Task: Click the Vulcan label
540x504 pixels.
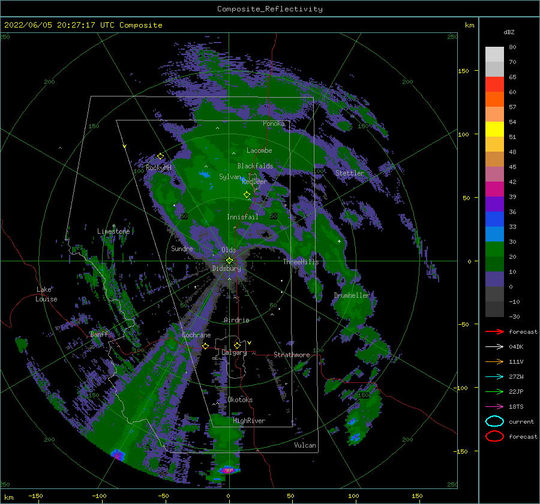Action: tap(305, 445)
